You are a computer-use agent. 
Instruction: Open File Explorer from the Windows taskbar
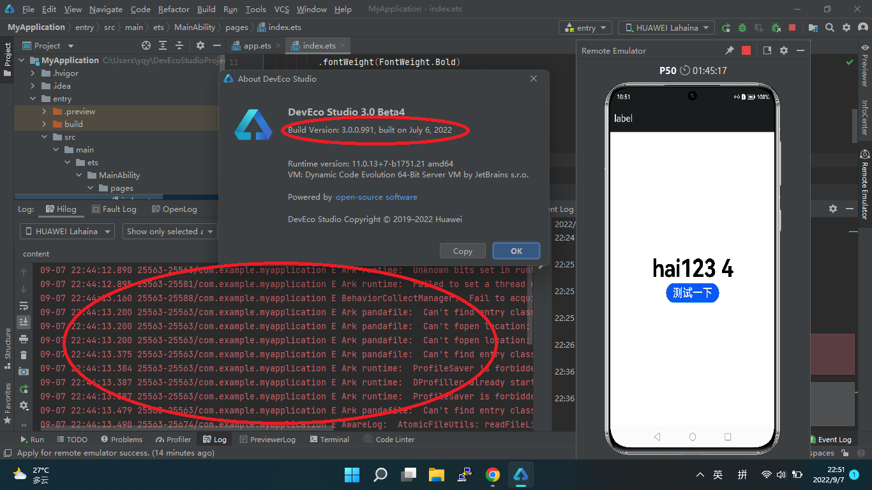coord(436,474)
